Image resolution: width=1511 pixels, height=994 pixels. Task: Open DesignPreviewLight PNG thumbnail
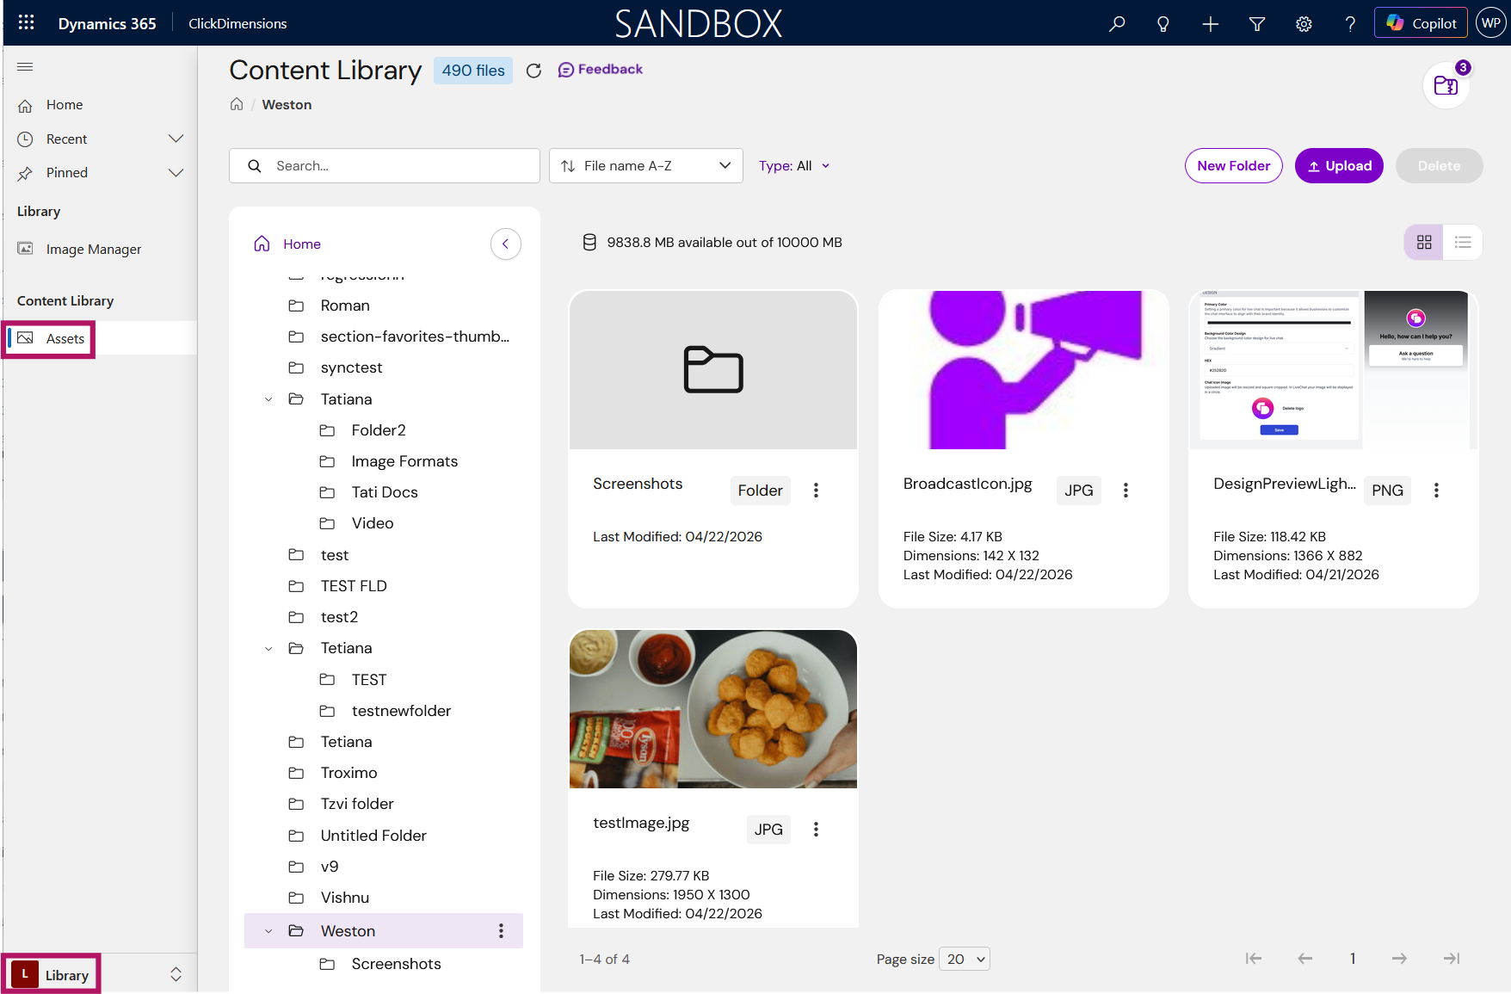[1333, 370]
